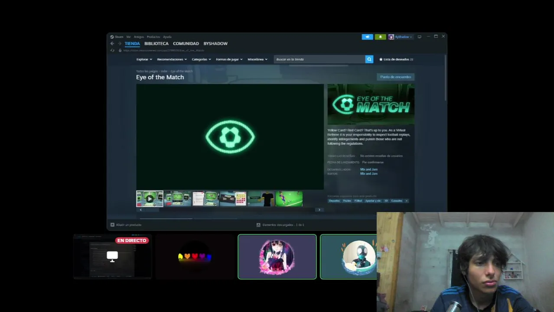Click the right arrow of the thumbnail strip
Viewport: 554px width, 312px height.
[319, 210]
